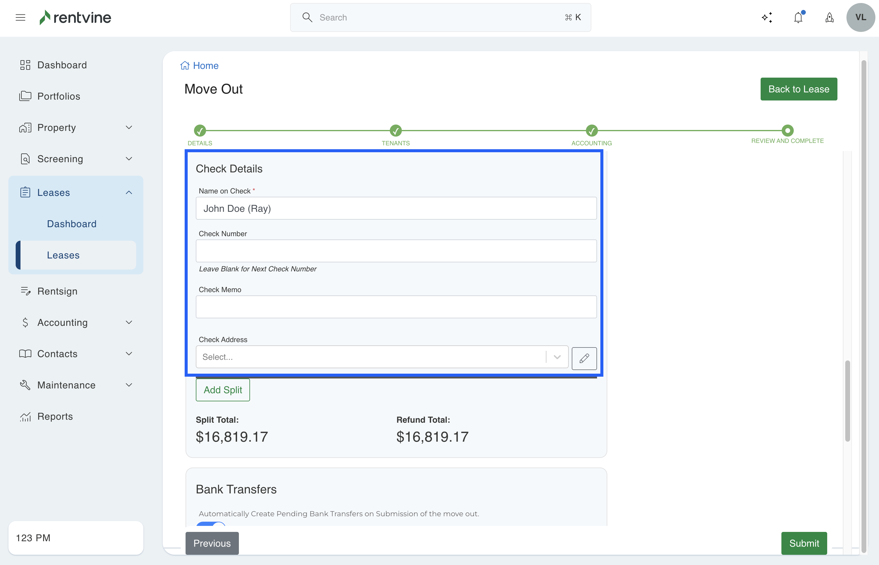Toggle automatic bank transfers switch
Screen dimensions: 879x565
click(211, 524)
